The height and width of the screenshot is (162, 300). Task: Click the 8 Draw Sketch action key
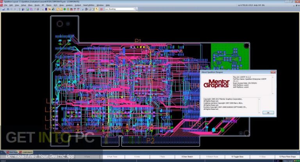[187, 157]
